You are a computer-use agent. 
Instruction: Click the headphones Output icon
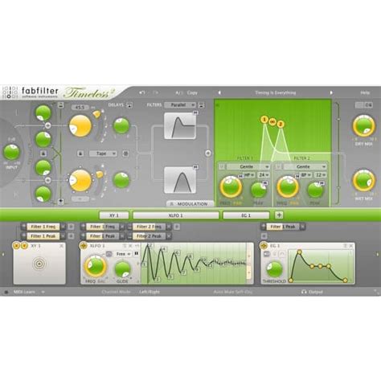pos(304,292)
